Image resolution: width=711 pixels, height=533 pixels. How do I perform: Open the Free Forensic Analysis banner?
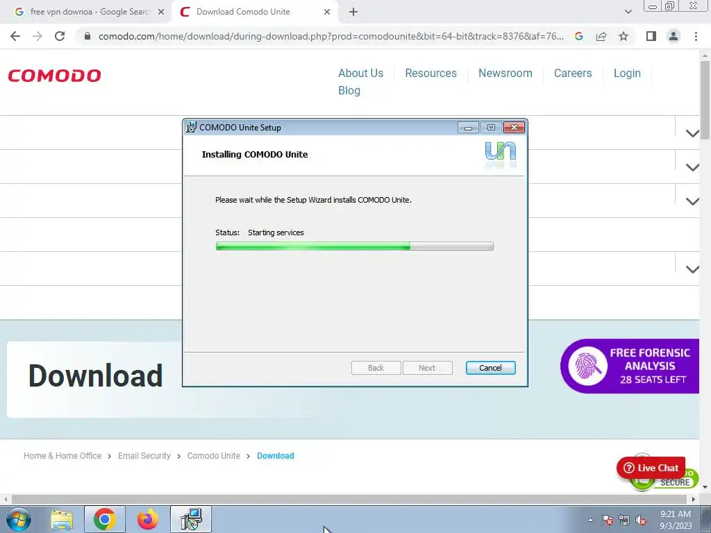click(x=630, y=366)
